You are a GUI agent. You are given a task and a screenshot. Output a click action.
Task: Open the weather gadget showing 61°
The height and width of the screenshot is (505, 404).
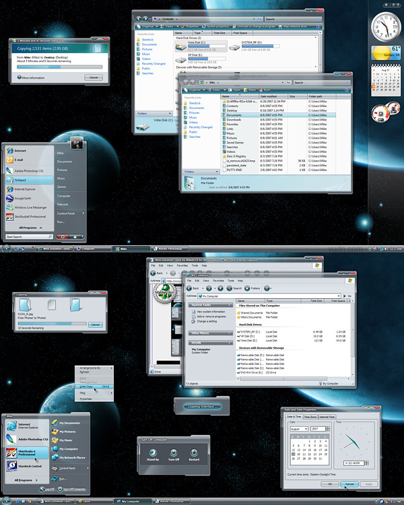[386, 53]
